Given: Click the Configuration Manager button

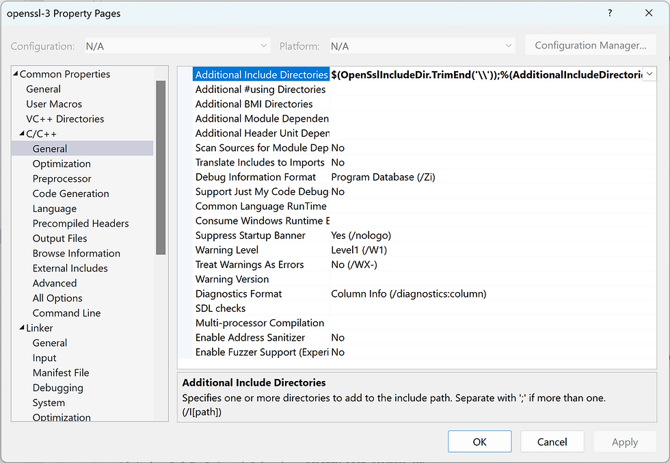Looking at the screenshot, I should pos(591,45).
